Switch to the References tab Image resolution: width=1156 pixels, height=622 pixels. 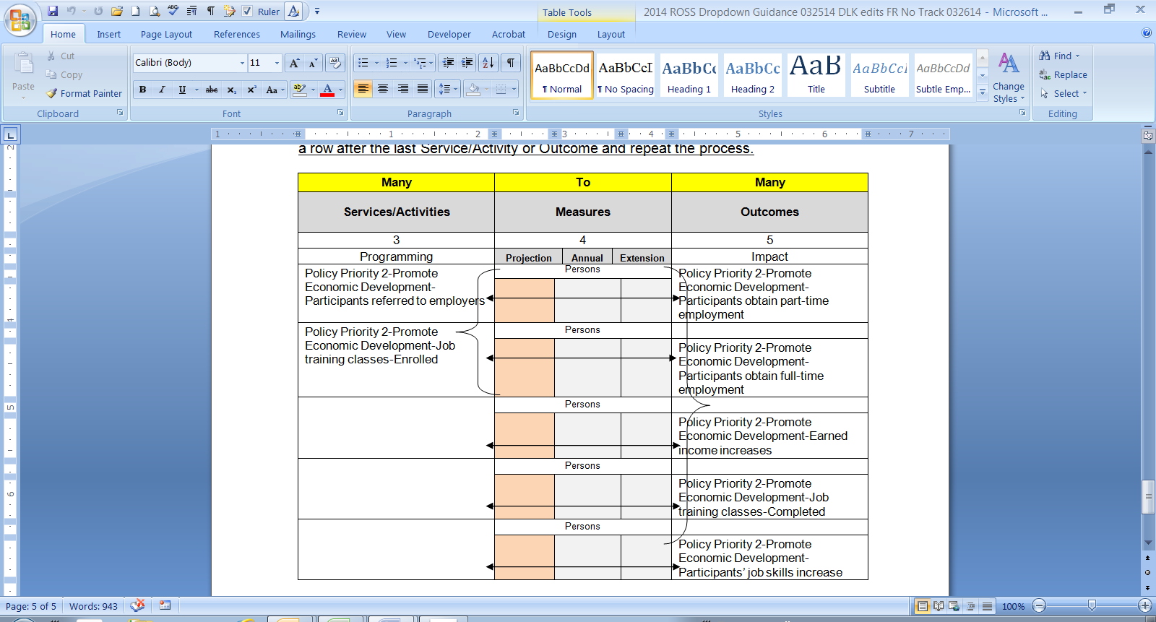237,34
